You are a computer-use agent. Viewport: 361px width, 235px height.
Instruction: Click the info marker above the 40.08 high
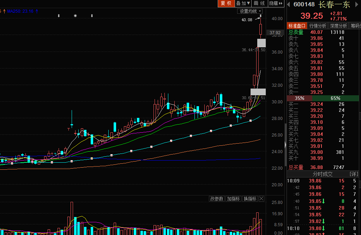click(x=261, y=16)
